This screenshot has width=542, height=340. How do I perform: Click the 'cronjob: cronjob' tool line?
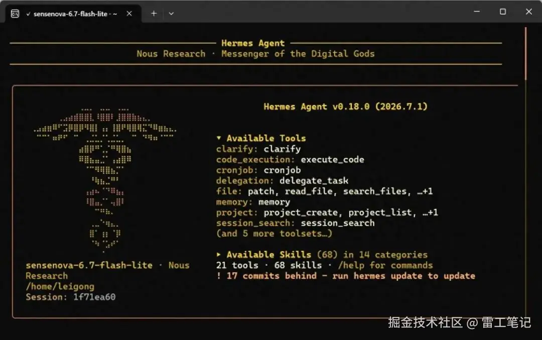(258, 171)
